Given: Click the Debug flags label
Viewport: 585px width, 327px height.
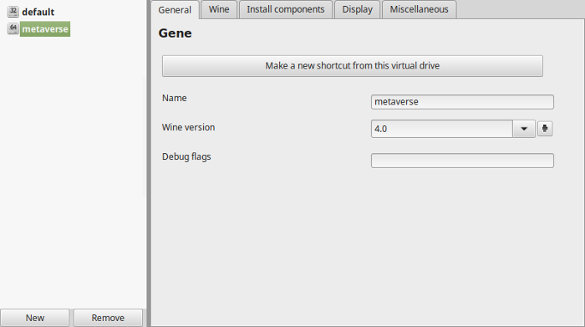Looking at the screenshot, I should [x=186, y=156].
